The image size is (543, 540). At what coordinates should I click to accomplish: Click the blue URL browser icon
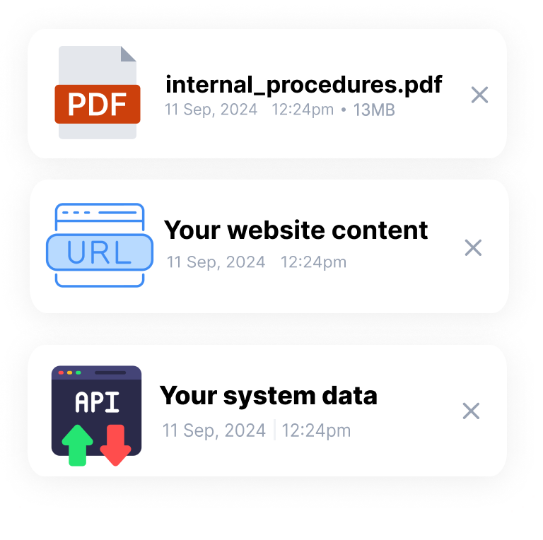point(99,245)
